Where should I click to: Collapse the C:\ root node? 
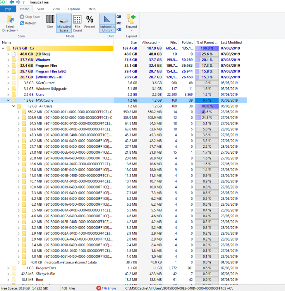(3, 48)
